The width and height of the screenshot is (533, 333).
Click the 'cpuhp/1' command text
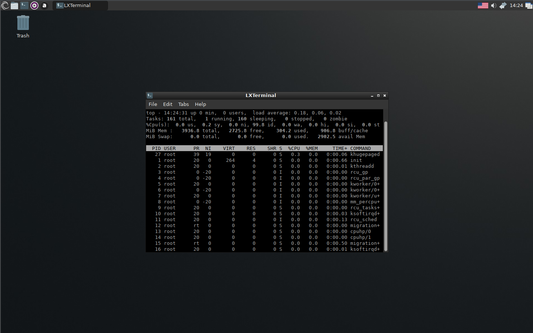[x=361, y=237]
